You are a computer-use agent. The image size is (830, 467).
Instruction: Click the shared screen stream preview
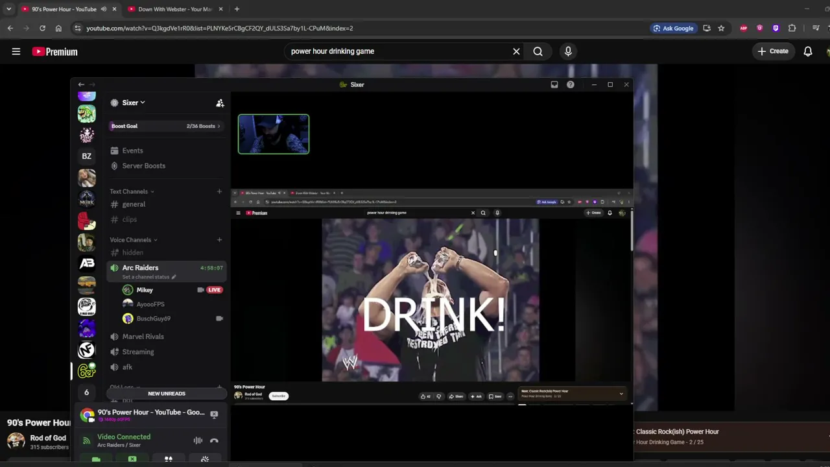(432, 297)
